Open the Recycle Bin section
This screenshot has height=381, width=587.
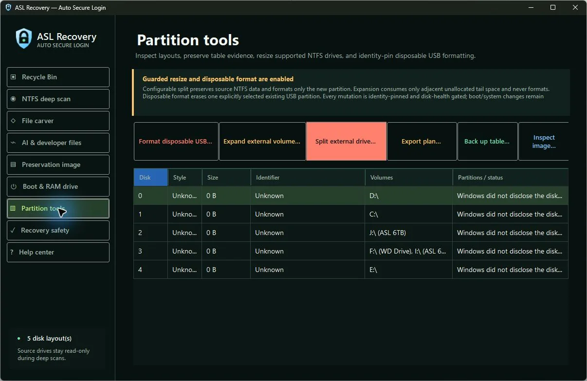click(x=58, y=77)
